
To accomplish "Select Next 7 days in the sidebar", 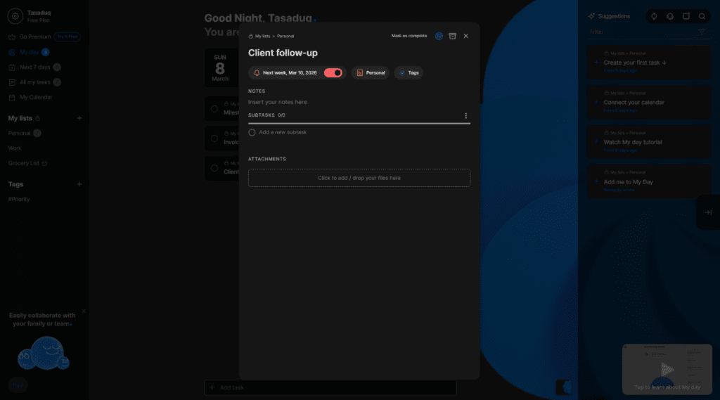I will click(x=35, y=67).
